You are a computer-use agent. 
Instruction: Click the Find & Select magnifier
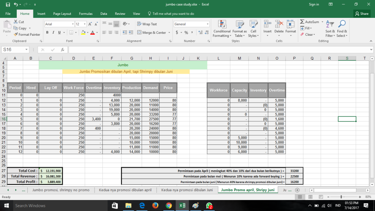(342, 29)
